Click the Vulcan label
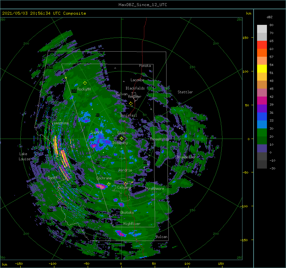The height and width of the screenshot is (268, 286). 162,237
